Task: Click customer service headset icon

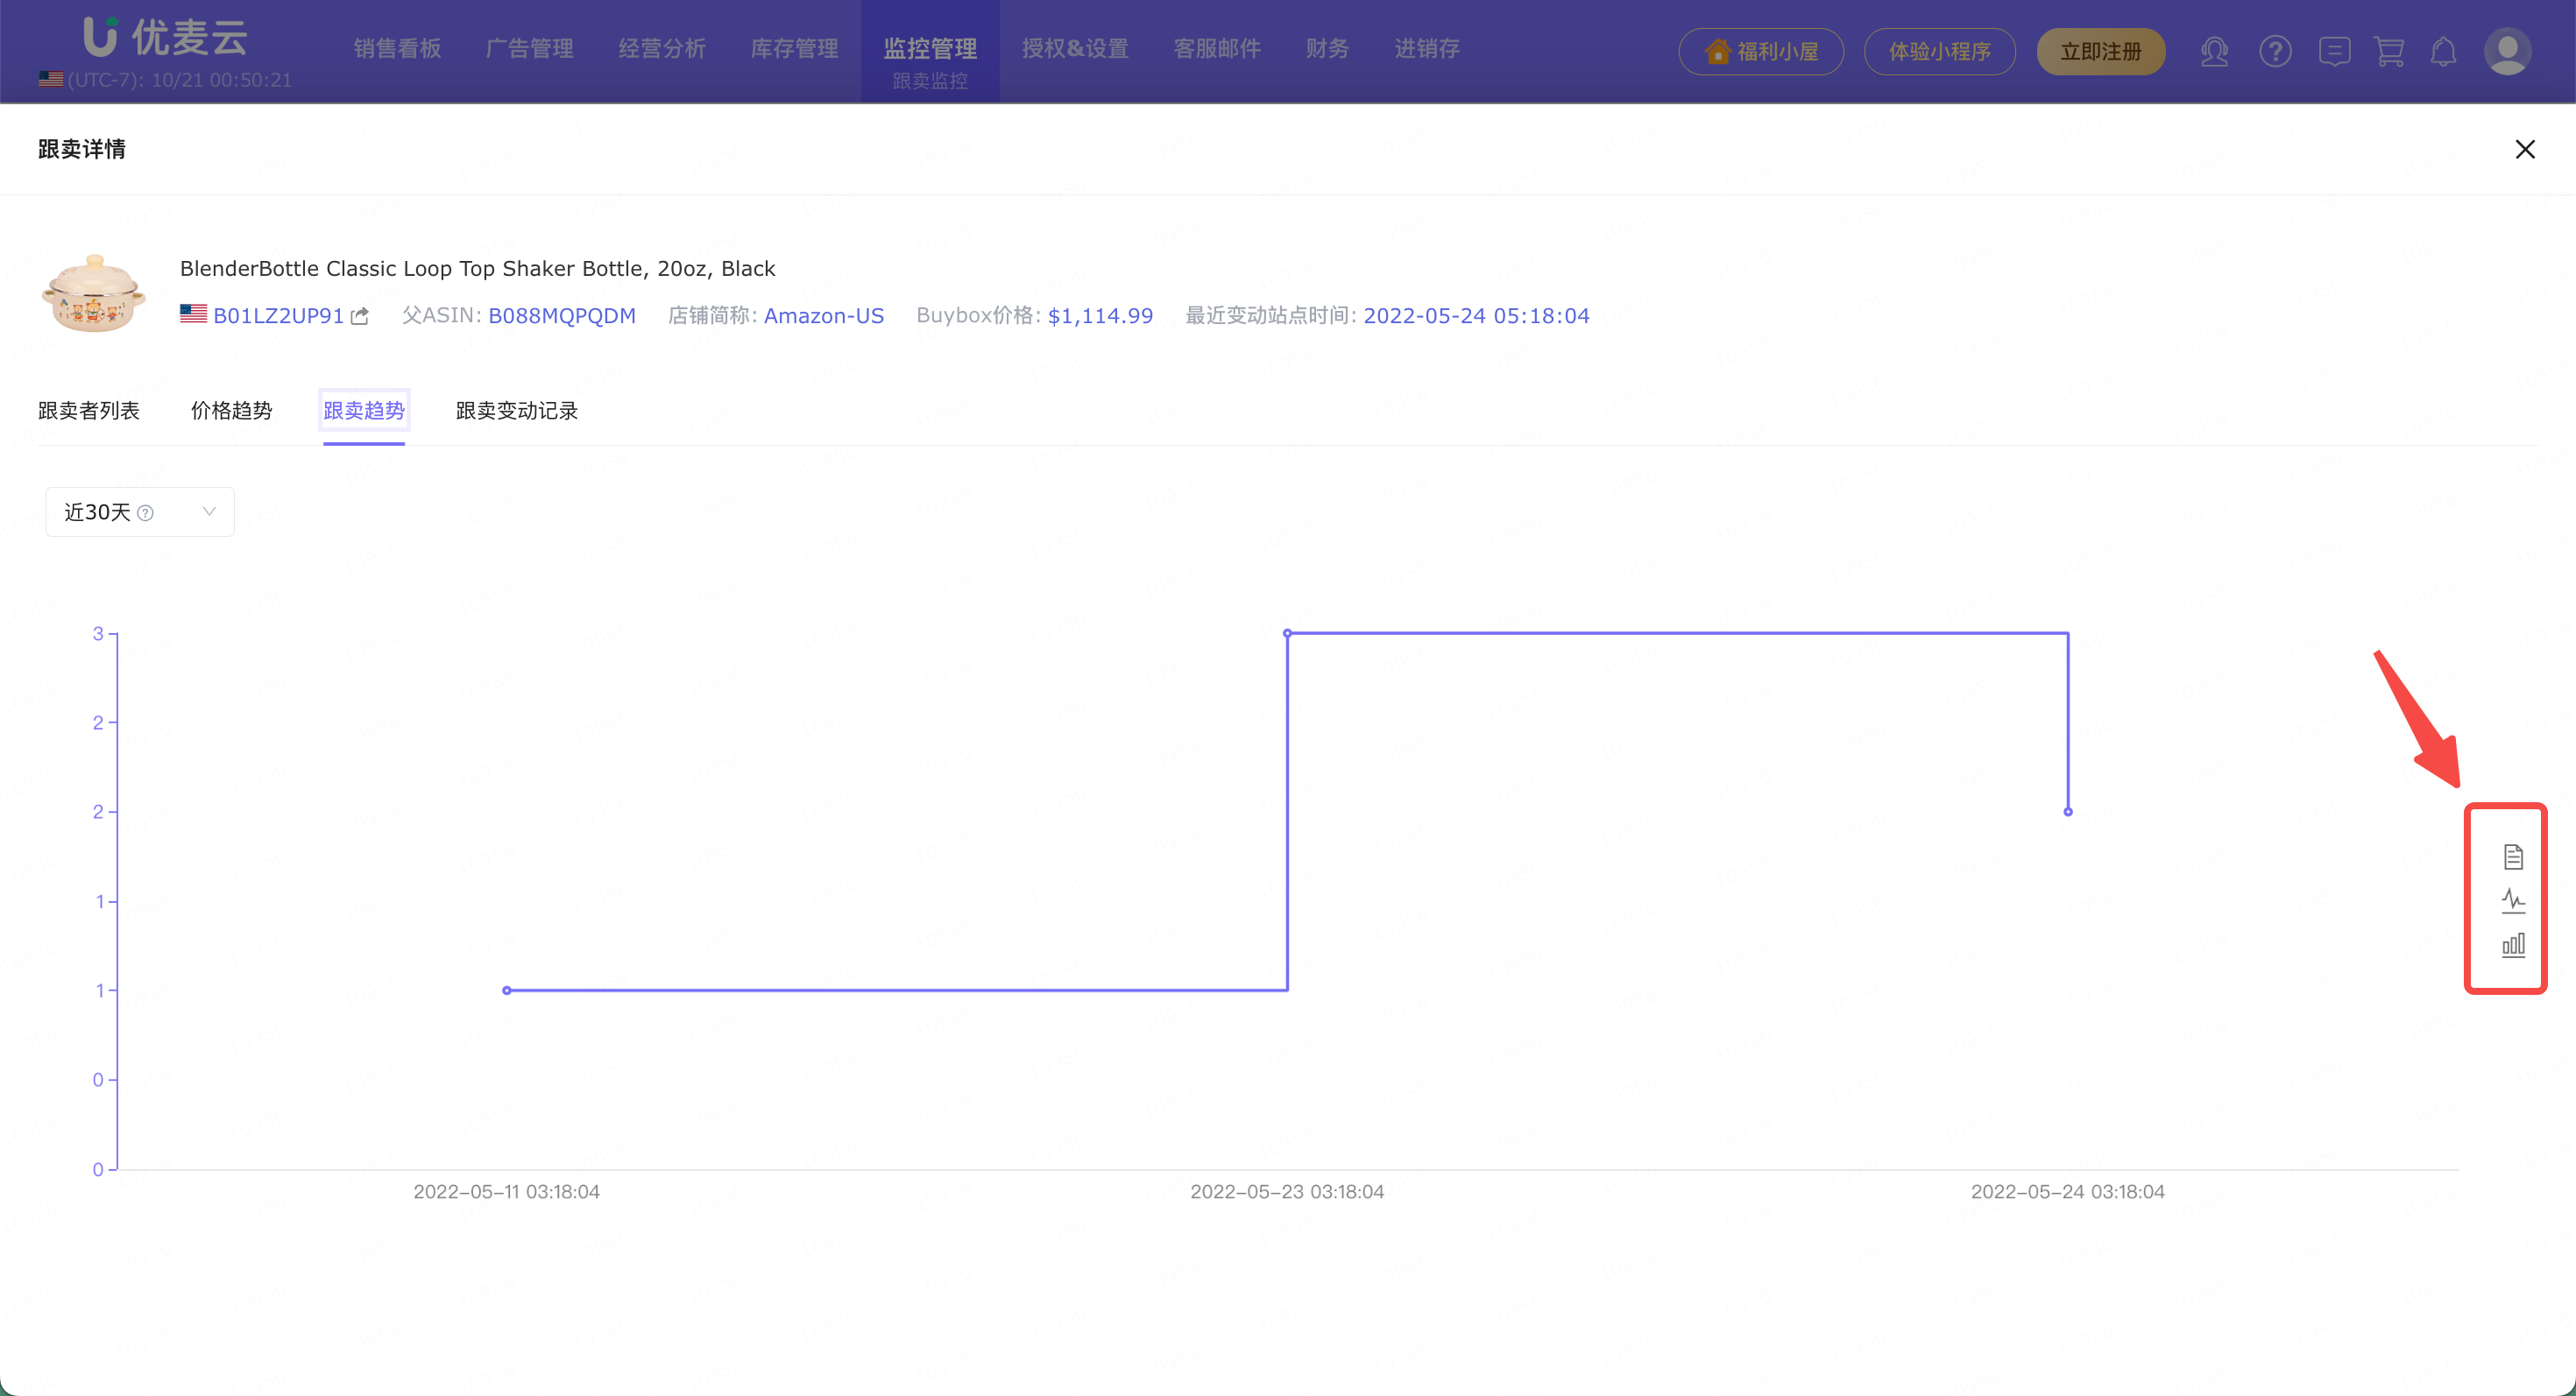Action: (x=2214, y=51)
